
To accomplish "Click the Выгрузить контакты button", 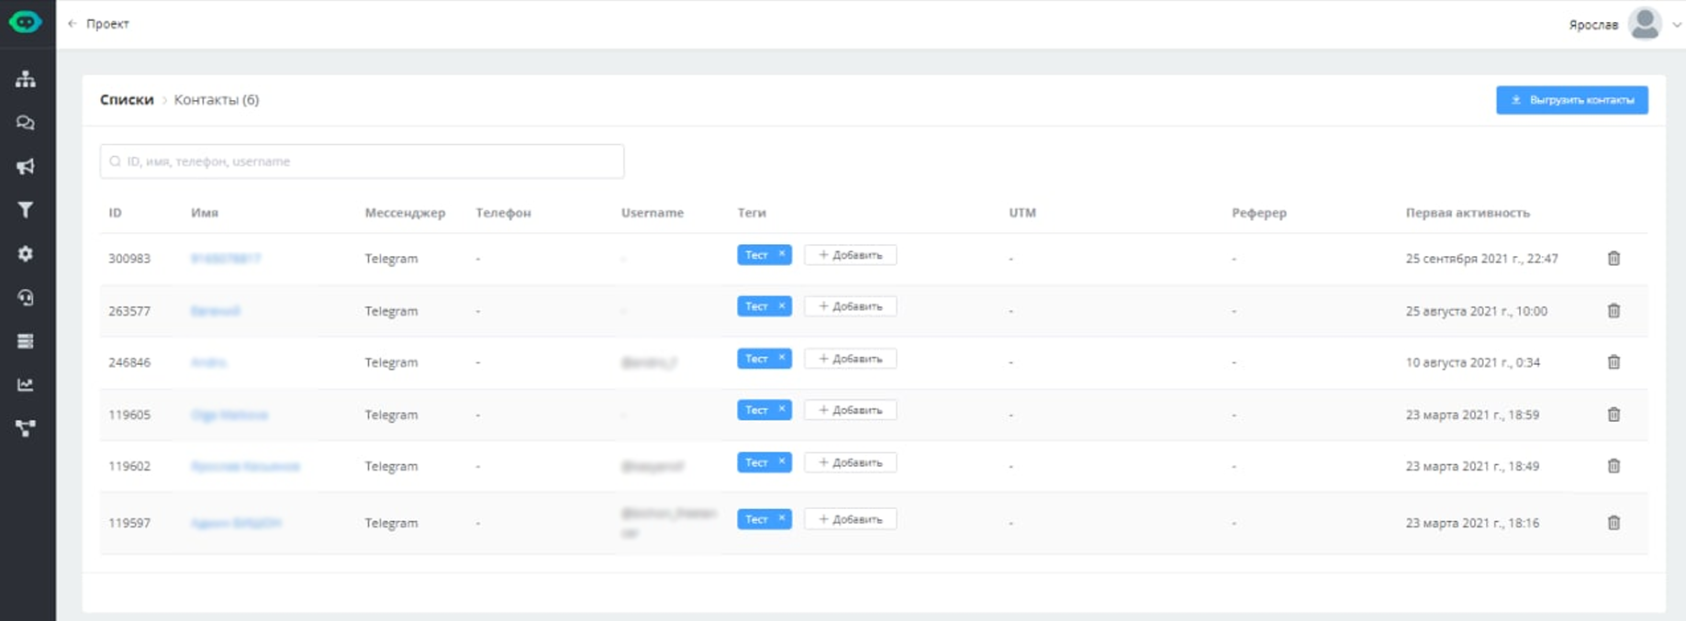I will 1571,100.
